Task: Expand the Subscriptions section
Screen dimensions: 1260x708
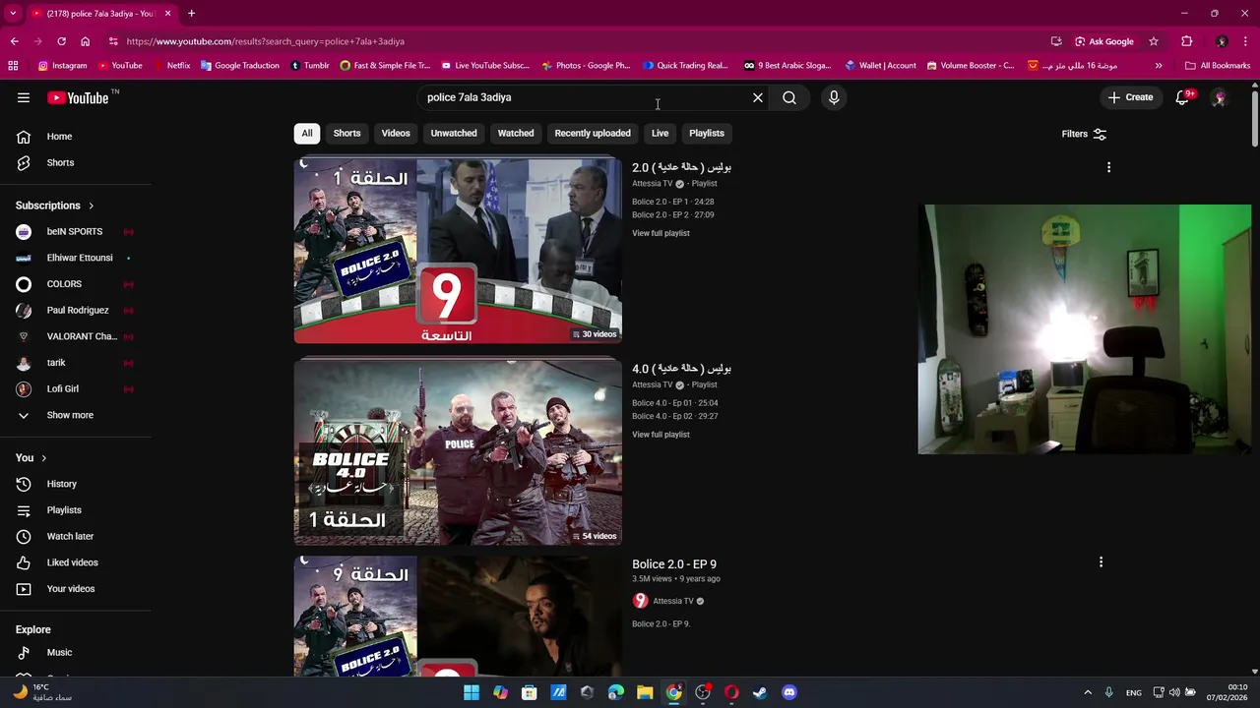Action: [55, 206]
